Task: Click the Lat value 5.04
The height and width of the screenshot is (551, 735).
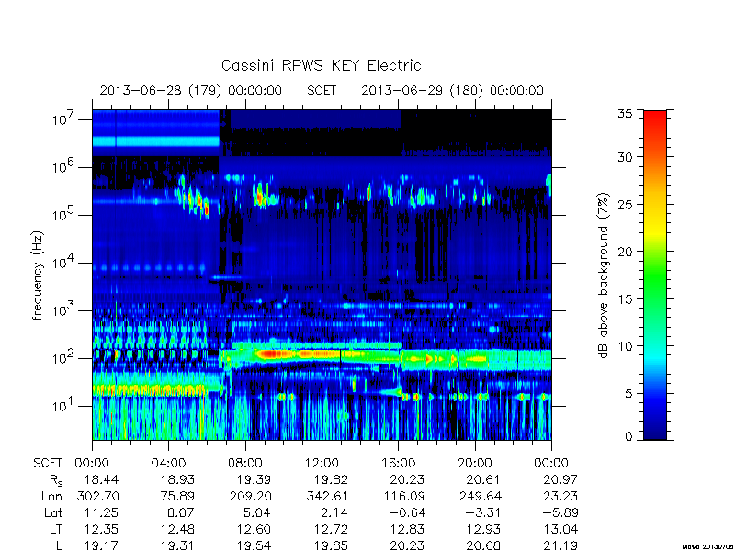Action: [x=257, y=513]
